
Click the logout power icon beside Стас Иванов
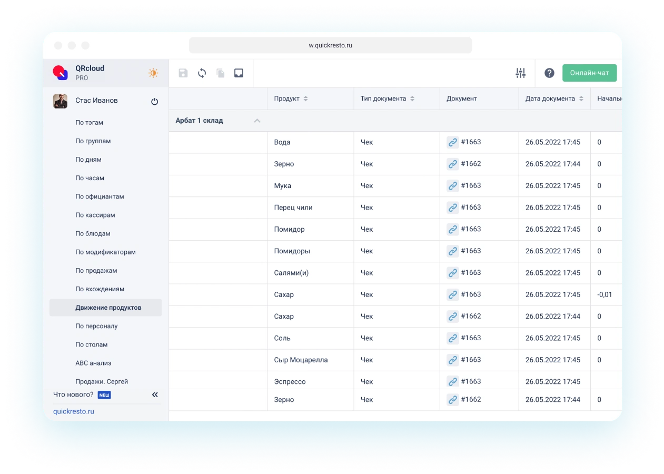click(x=154, y=102)
